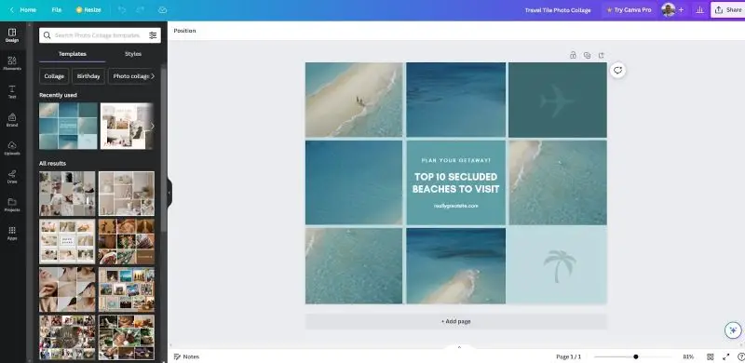Open the File menu
The height and width of the screenshot is (363, 745).
coord(57,10)
